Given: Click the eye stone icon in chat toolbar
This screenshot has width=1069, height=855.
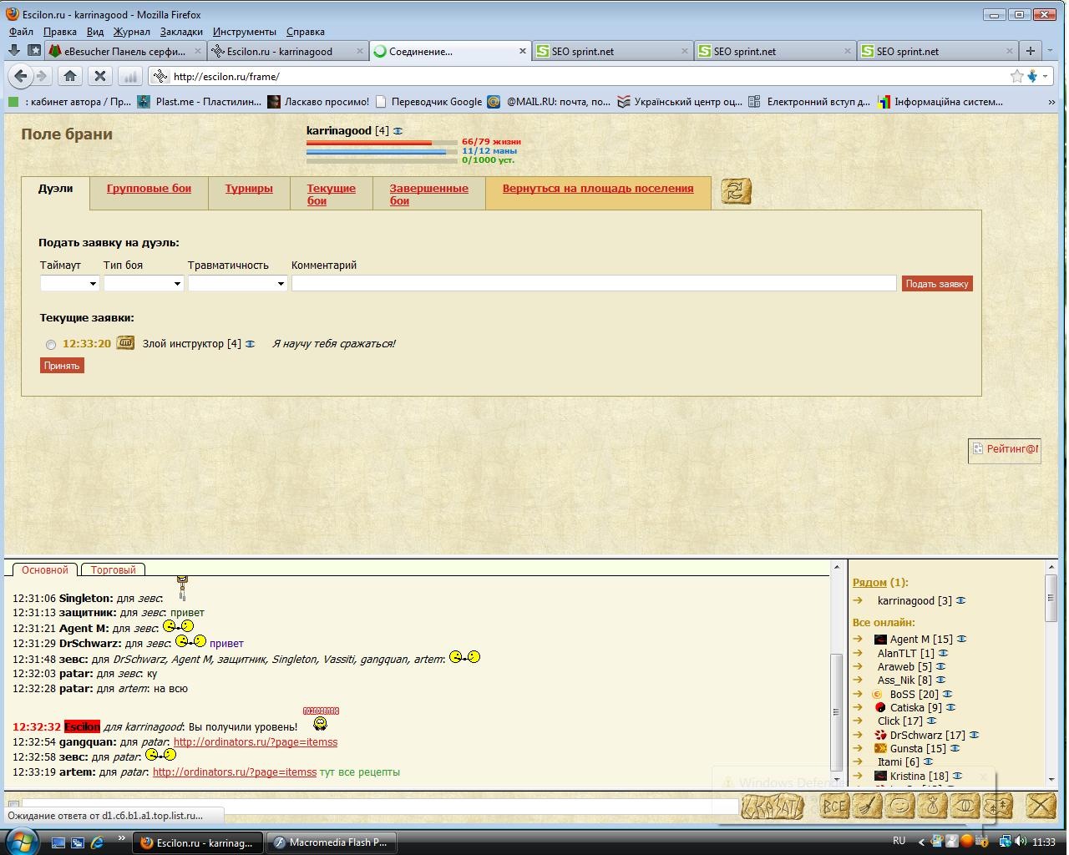Looking at the screenshot, I should (965, 806).
